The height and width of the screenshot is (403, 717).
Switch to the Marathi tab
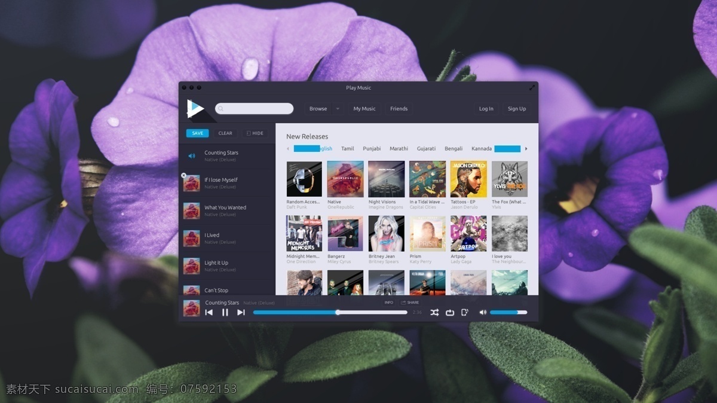[x=399, y=148]
